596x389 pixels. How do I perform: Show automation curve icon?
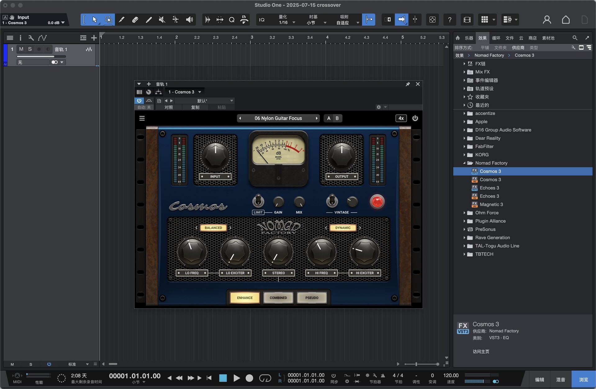coord(42,38)
